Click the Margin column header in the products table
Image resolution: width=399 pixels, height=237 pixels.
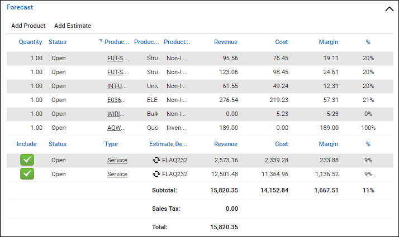(x=327, y=42)
